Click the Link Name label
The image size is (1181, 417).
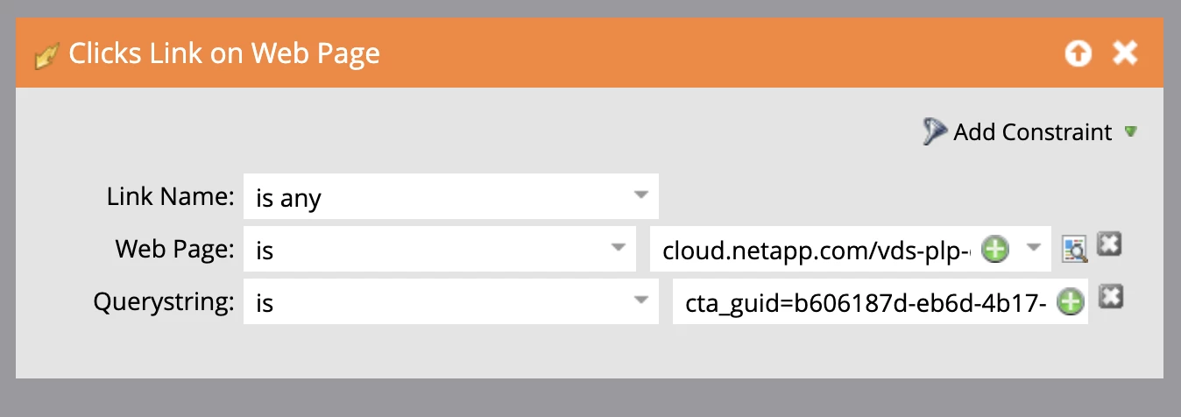170,196
